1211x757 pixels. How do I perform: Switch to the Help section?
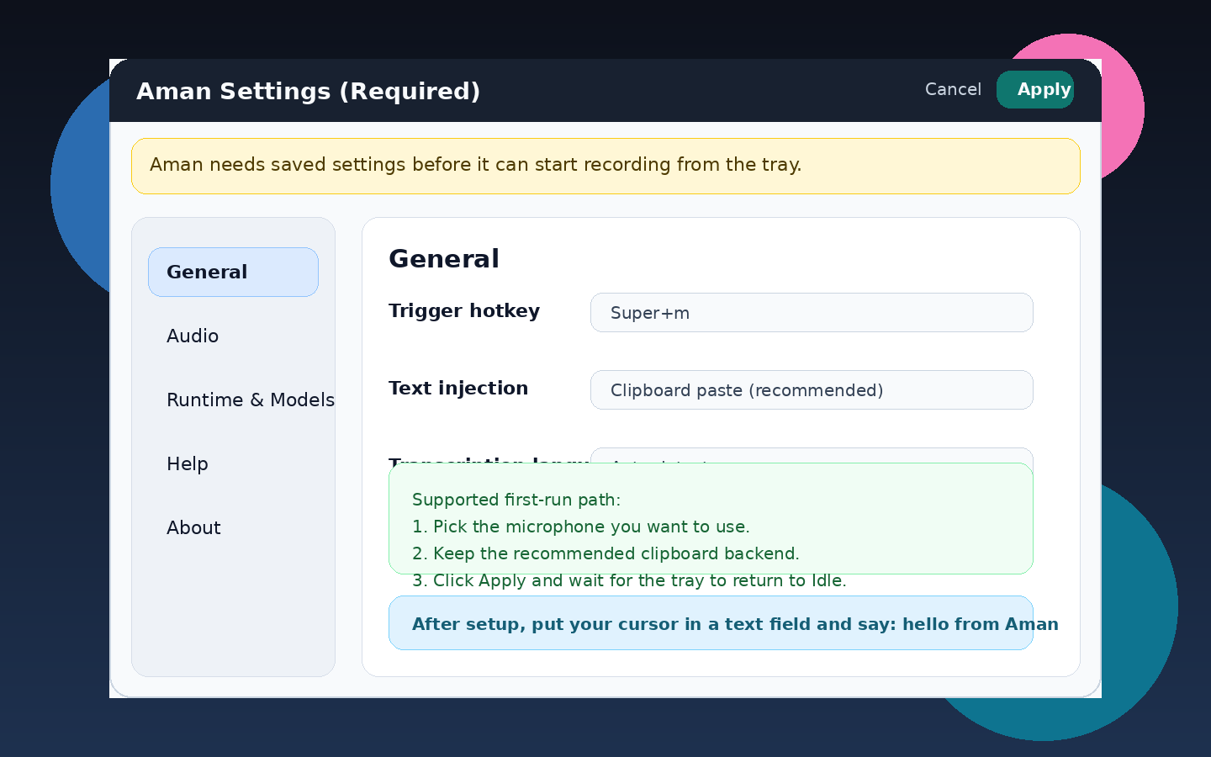[187, 463]
